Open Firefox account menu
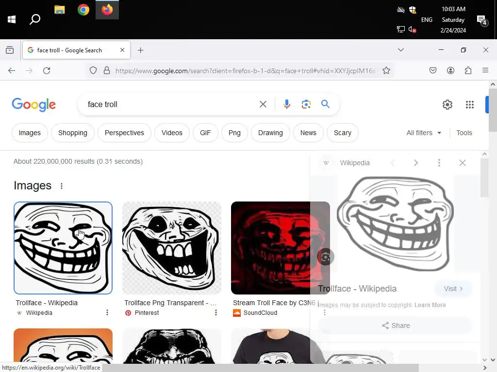 click(x=450, y=71)
